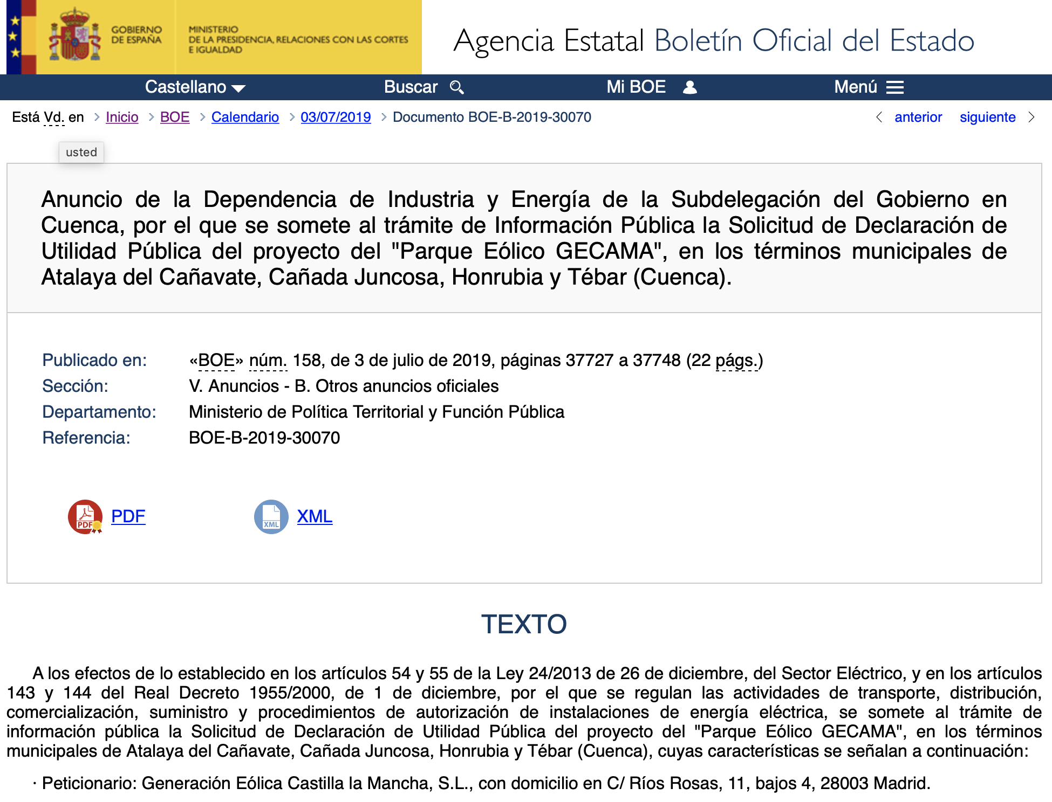Click 'Ministerio de Política Territorial y Función Pública'
The width and height of the screenshot is (1052, 802).
point(377,412)
